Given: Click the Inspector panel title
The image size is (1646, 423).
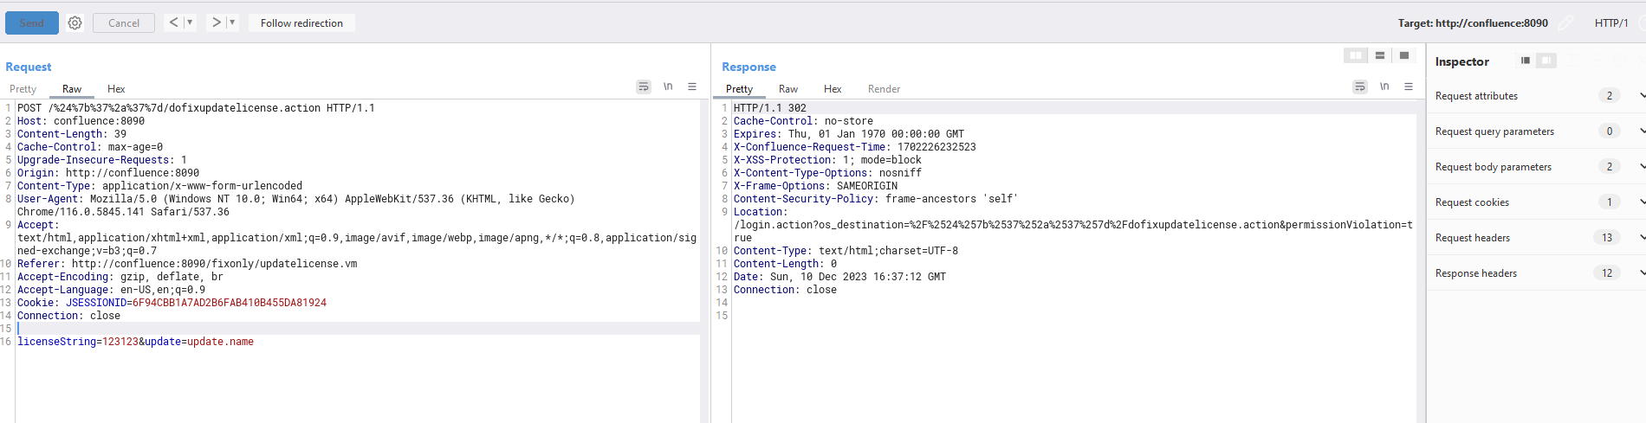Looking at the screenshot, I should 1462,61.
